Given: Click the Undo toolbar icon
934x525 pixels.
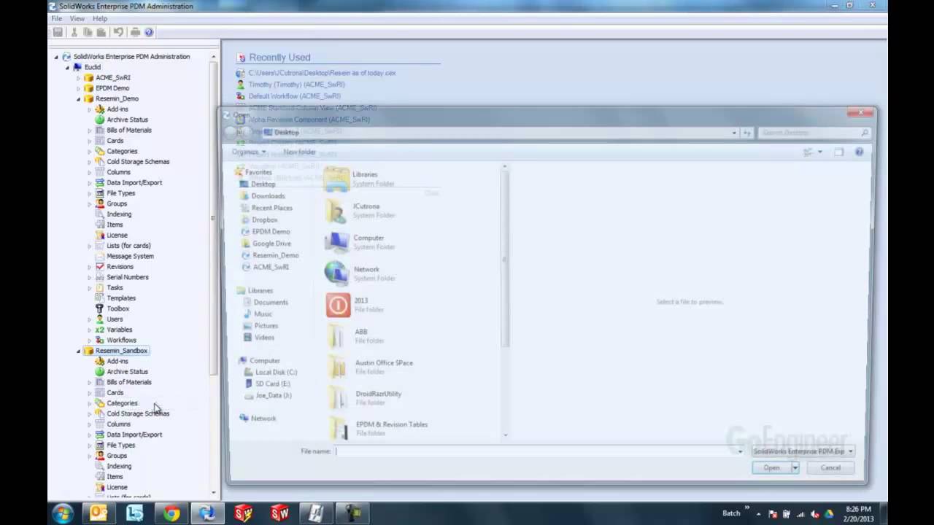Looking at the screenshot, I should coord(118,32).
